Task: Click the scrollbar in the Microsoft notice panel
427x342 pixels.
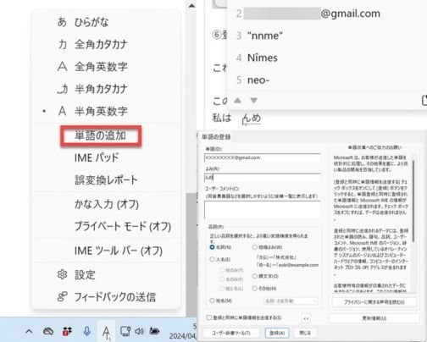Action: pos(413,201)
